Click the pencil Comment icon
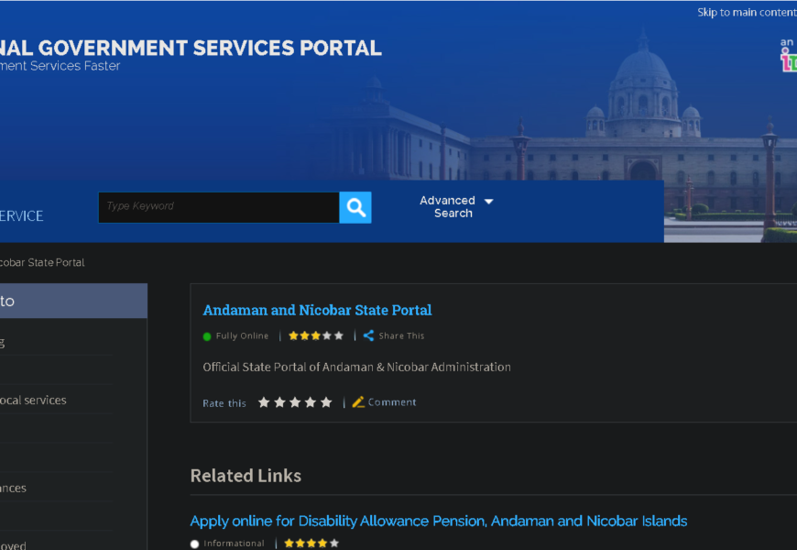This screenshot has height=550, width=797. [358, 401]
